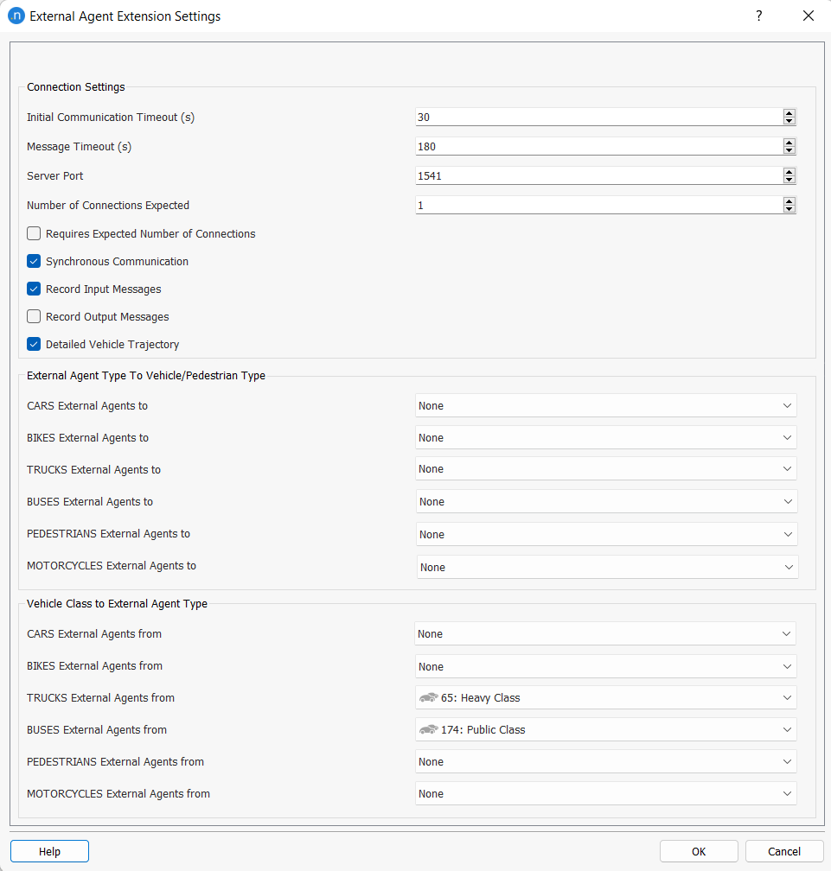Image resolution: width=831 pixels, height=871 pixels.
Task: Increase Number of Connections Expected
Action: point(789,200)
